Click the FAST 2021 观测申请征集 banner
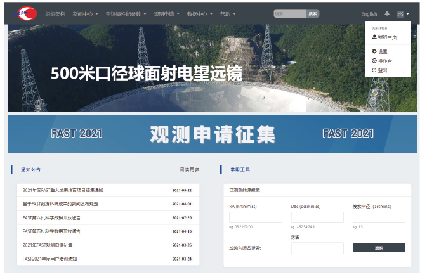The width and height of the screenshot is (427, 277). (213, 134)
